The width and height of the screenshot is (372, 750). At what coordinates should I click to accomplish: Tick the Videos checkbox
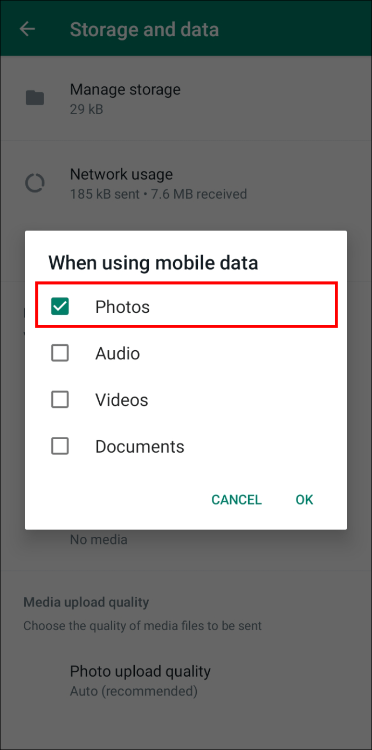(x=60, y=400)
